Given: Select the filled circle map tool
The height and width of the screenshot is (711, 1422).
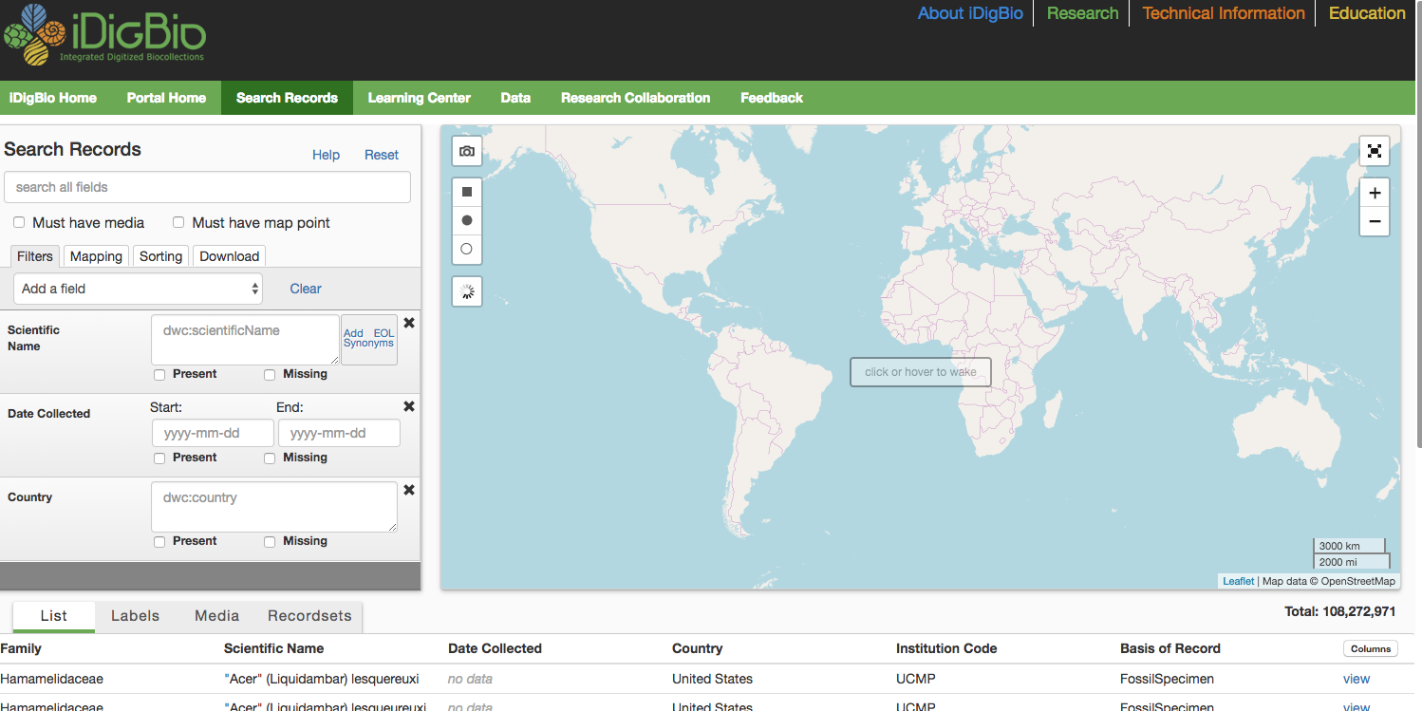Looking at the screenshot, I should [x=466, y=220].
